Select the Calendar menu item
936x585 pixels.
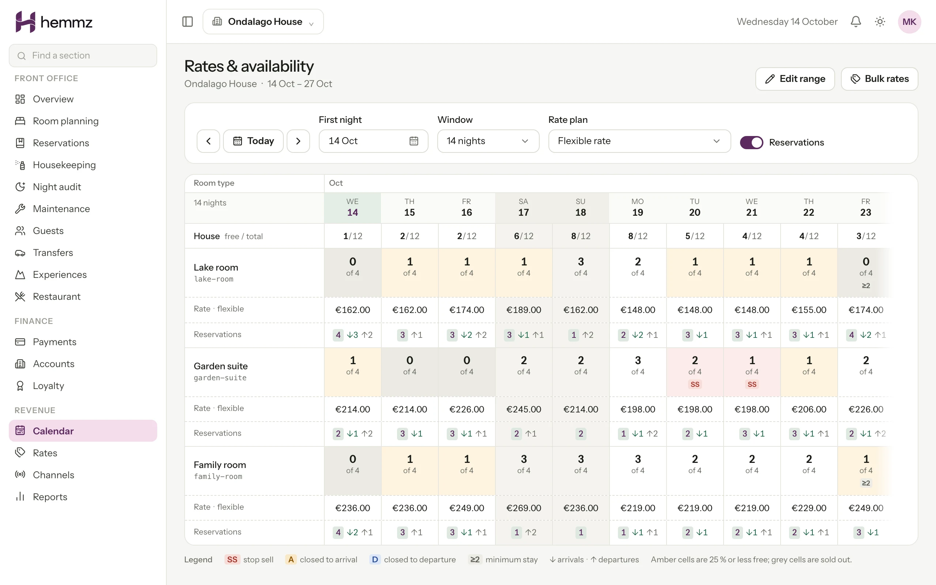coord(83,431)
